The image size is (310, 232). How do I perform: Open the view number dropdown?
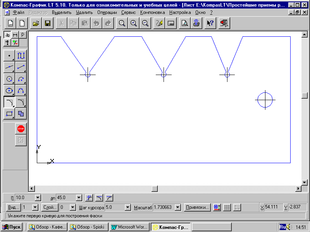pos(35,207)
